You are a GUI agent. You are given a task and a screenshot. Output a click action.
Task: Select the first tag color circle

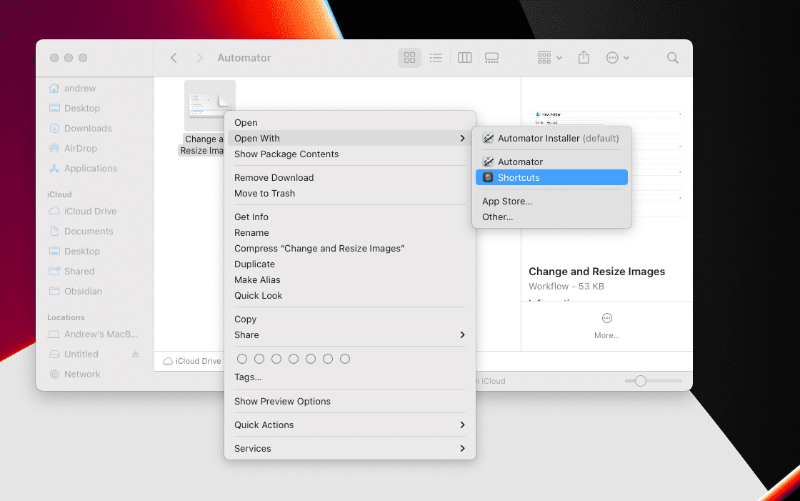point(242,359)
